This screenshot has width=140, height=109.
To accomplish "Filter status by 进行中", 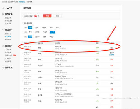I will 38,37.
